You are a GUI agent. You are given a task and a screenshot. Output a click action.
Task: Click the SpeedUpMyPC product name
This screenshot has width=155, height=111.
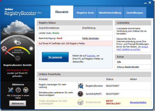coord(94,94)
